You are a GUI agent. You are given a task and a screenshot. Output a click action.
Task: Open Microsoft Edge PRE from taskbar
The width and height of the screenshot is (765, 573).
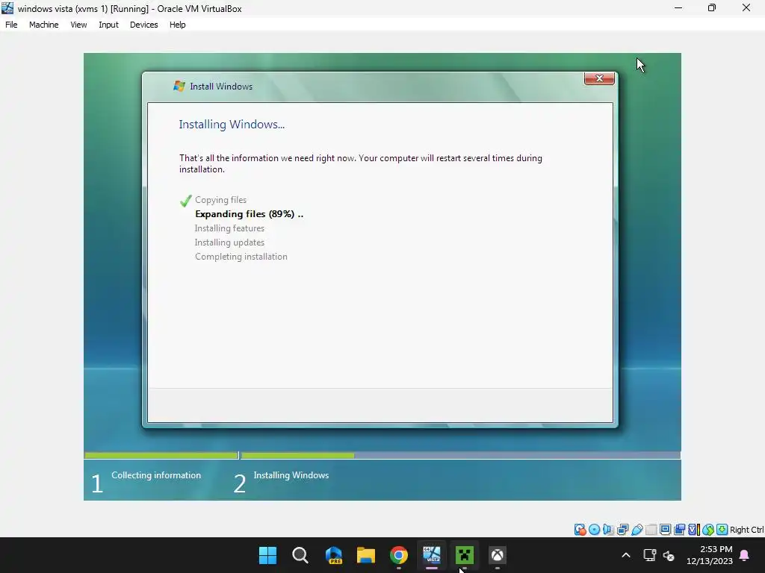pyautogui.click(x=333, y=555)
